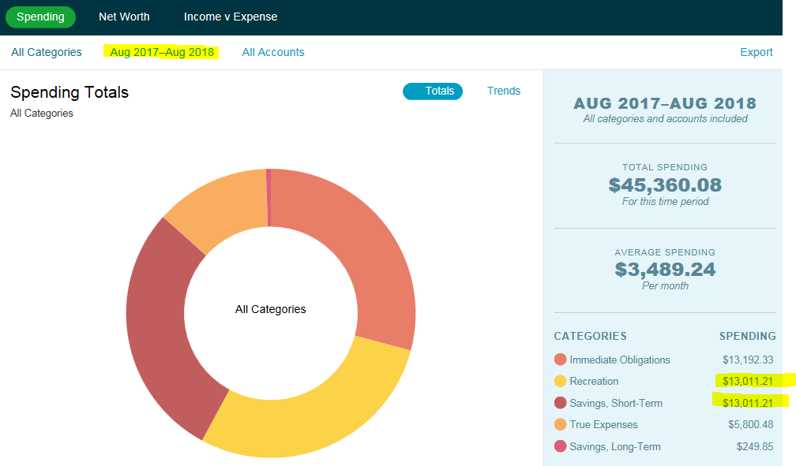
Task: Select the Immediate Obligations category row
Action: pyautogui.click(x=664, y=360)
